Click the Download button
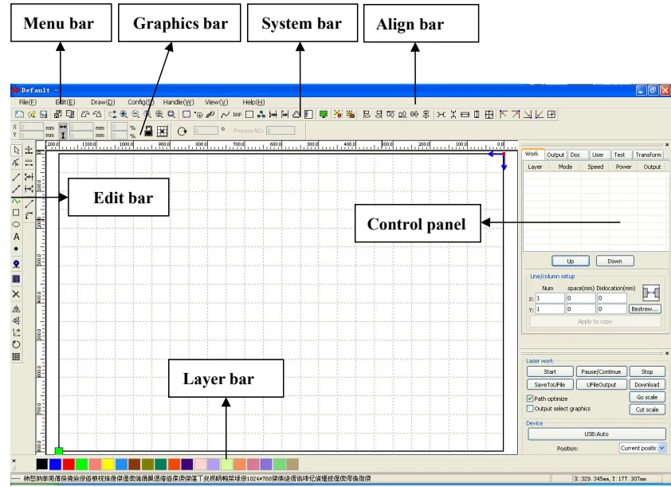 (646, 385)
